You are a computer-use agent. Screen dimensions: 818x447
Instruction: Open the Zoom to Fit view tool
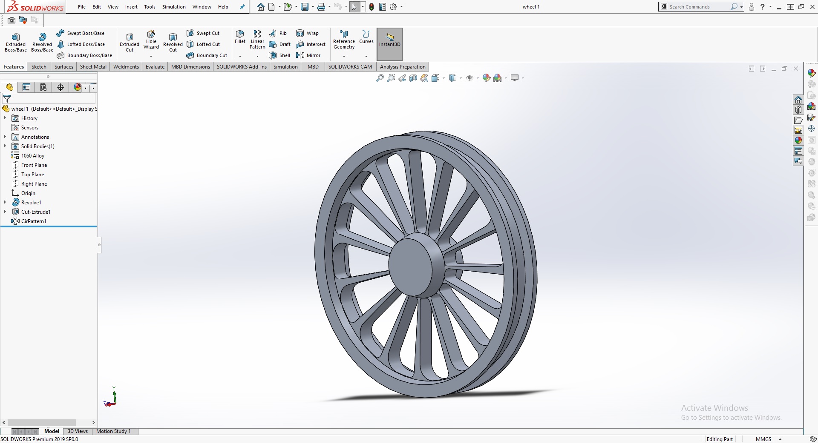point(380,78)
